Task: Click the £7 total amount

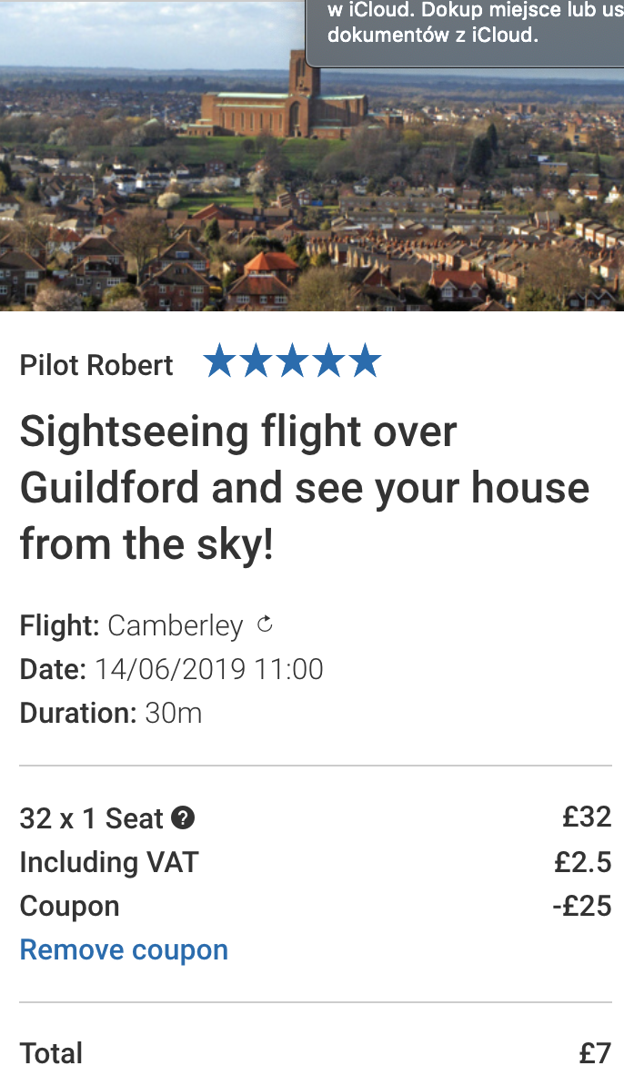Action: tap(595, 1053)
